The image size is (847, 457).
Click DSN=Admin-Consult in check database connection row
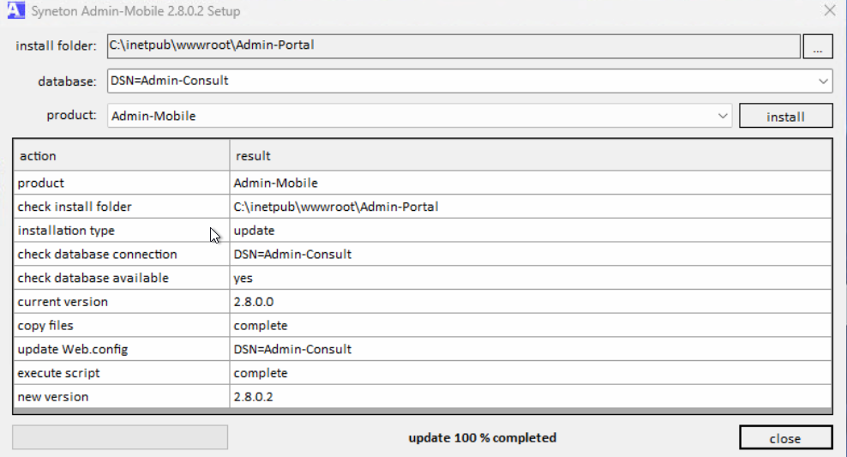531,254
